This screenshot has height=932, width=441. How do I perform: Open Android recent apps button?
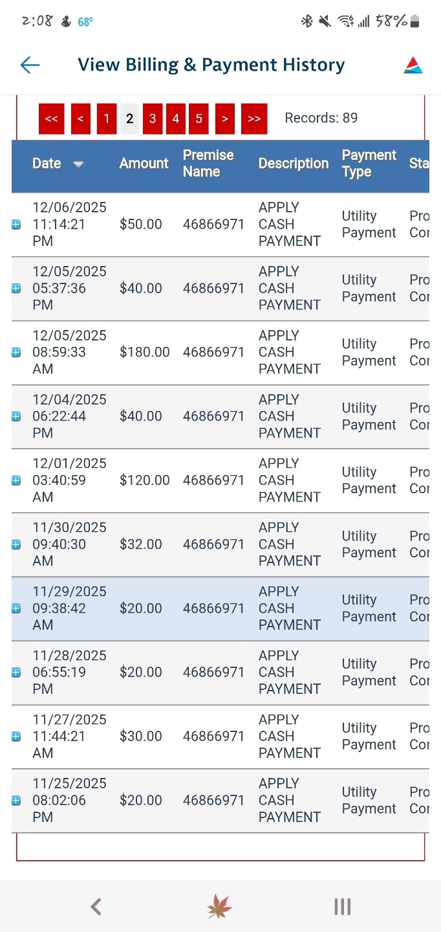click(x=342, y=907)
